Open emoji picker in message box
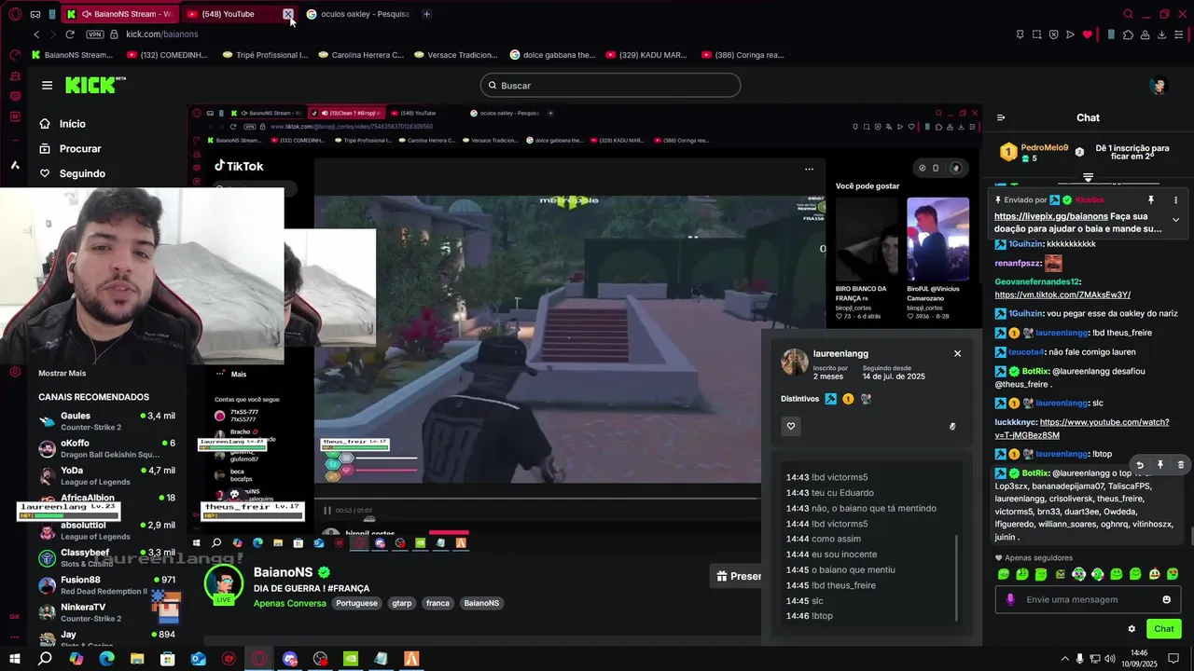The height and width of the screenshot is (671, 1194). [x=1166, y=599]
